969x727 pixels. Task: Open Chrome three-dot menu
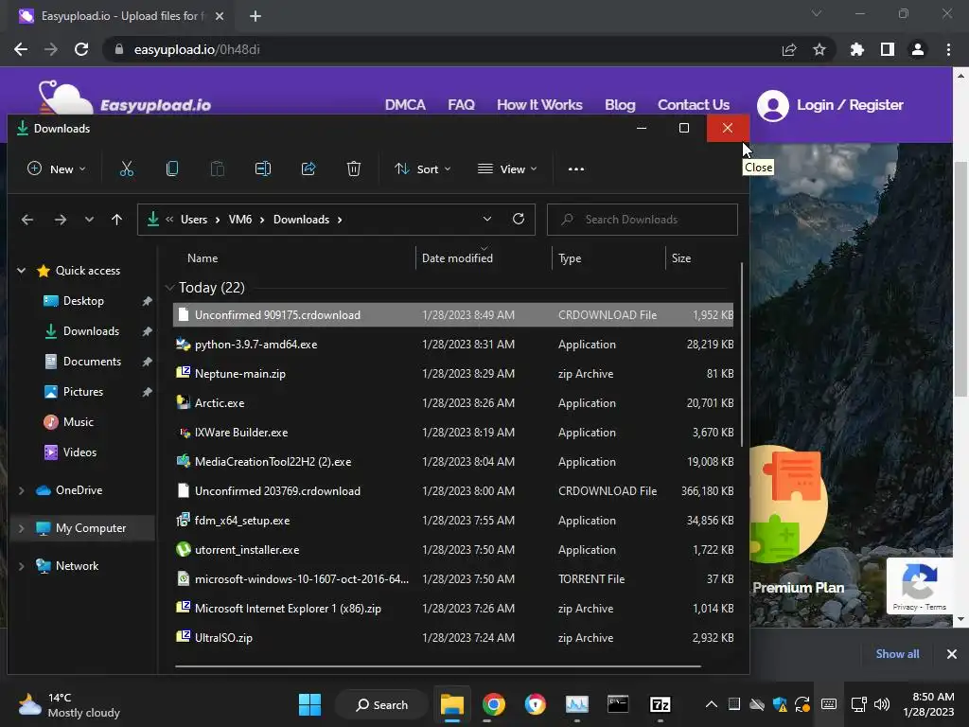coord(948,49)
